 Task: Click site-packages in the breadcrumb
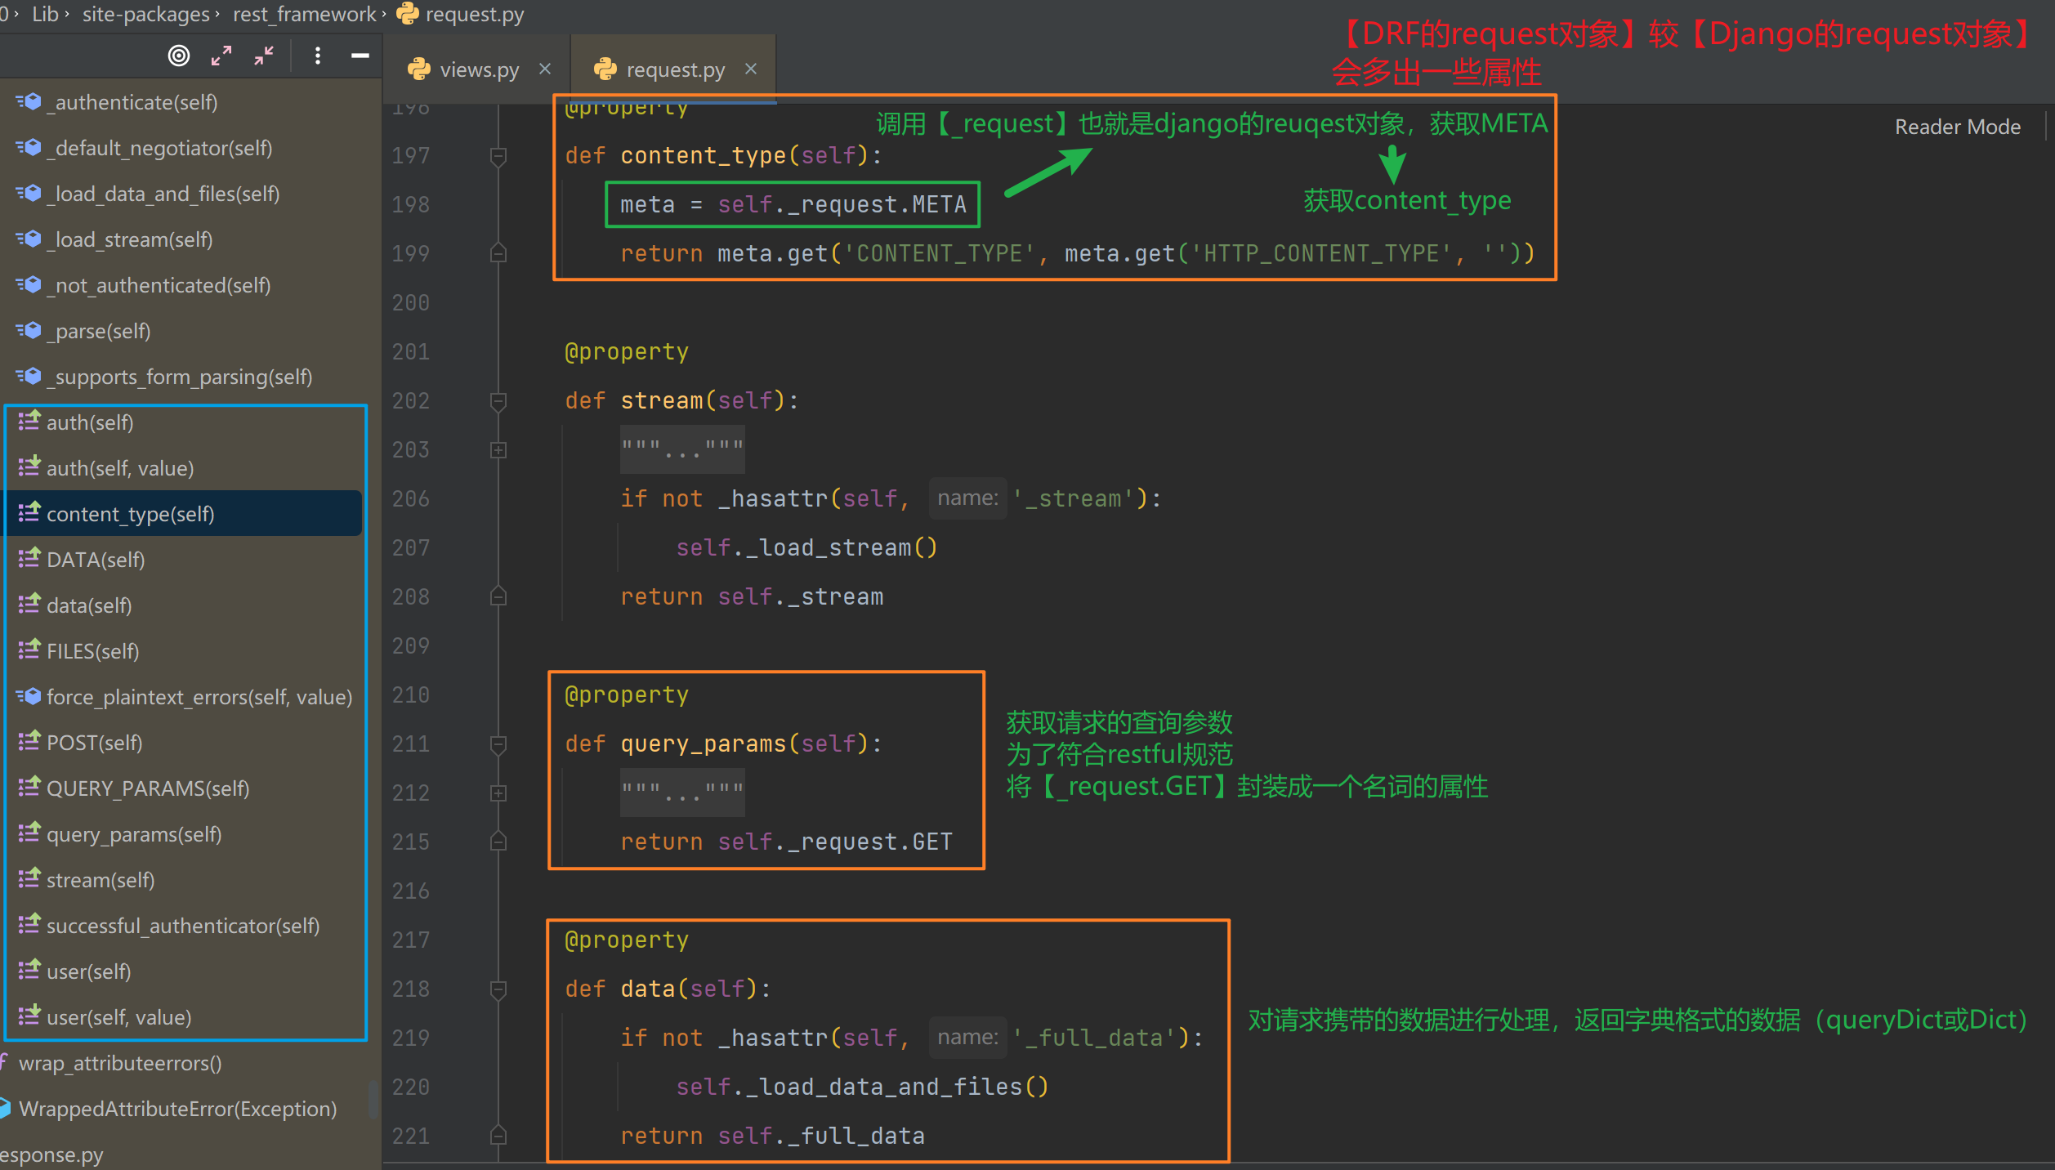click(145, 14)
